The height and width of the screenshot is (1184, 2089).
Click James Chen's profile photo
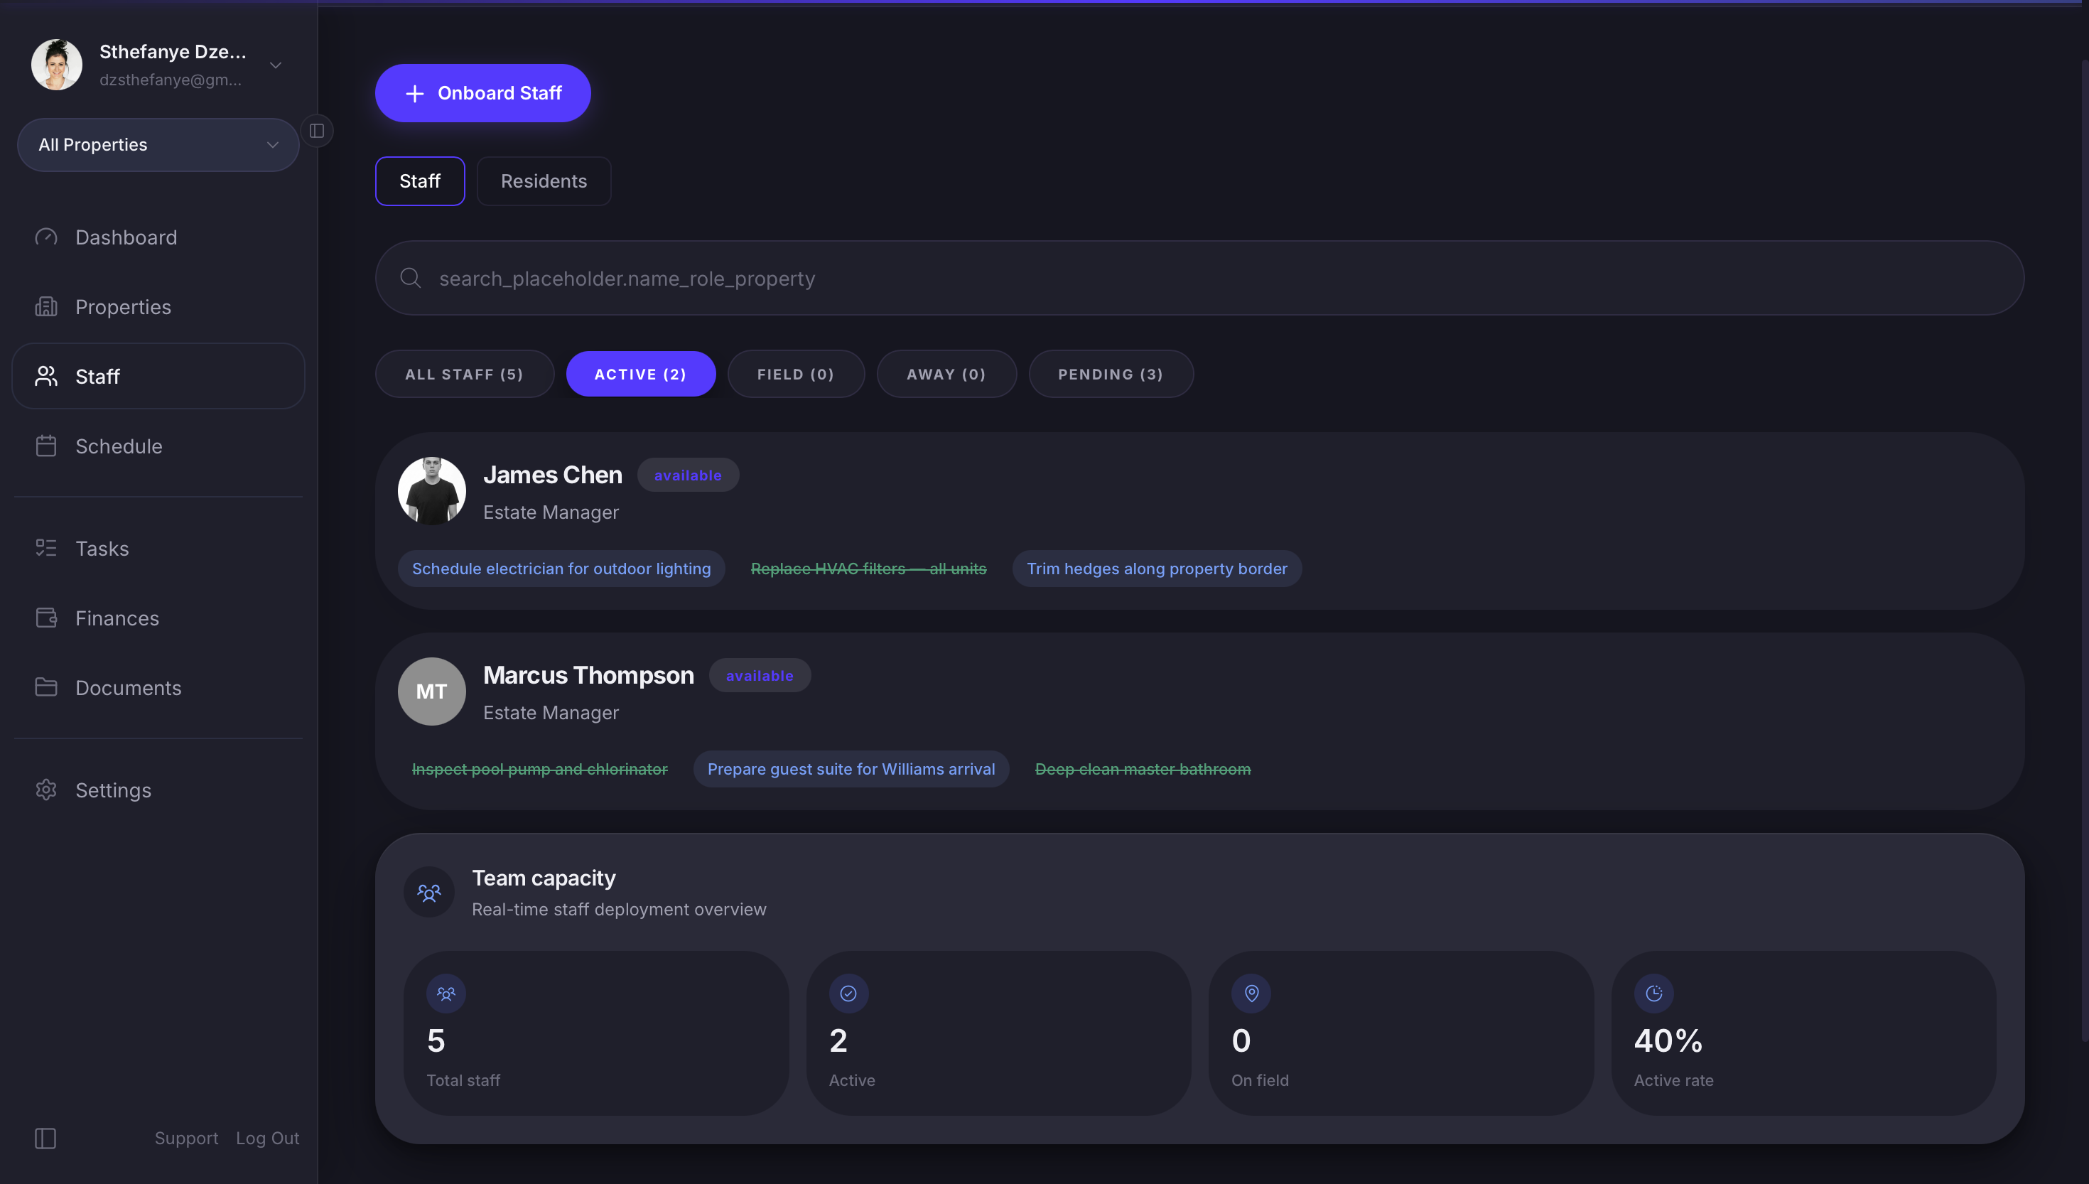click(x=431, y=491)
